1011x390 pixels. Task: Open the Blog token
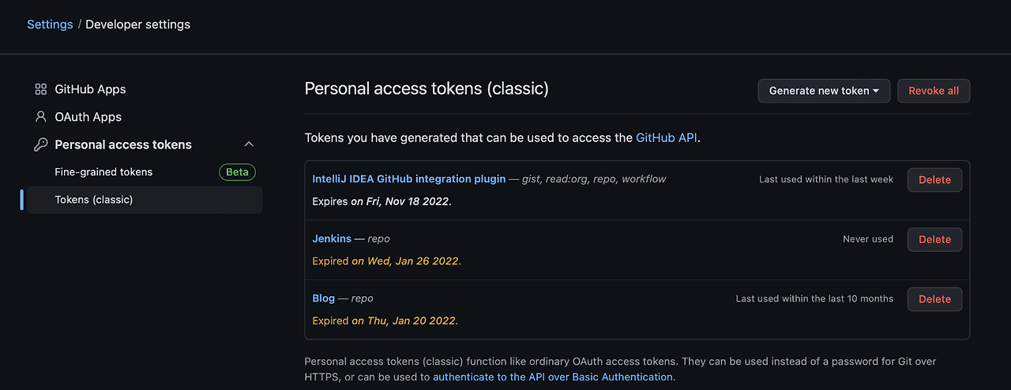324,298
